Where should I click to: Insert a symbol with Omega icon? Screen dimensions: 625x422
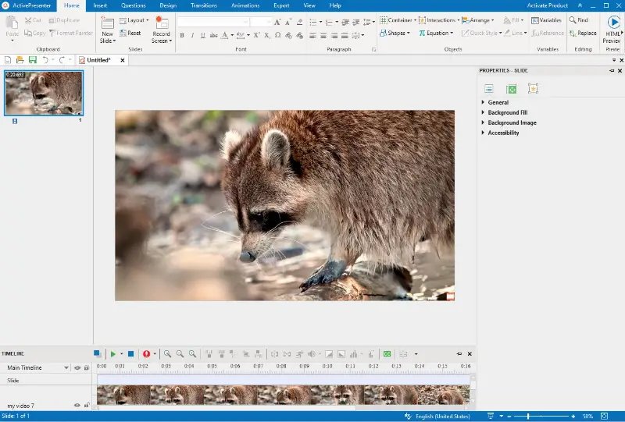pos(277,35)
